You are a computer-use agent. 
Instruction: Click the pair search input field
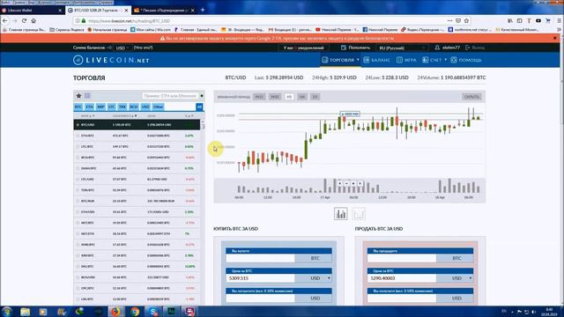pos(170,96)
